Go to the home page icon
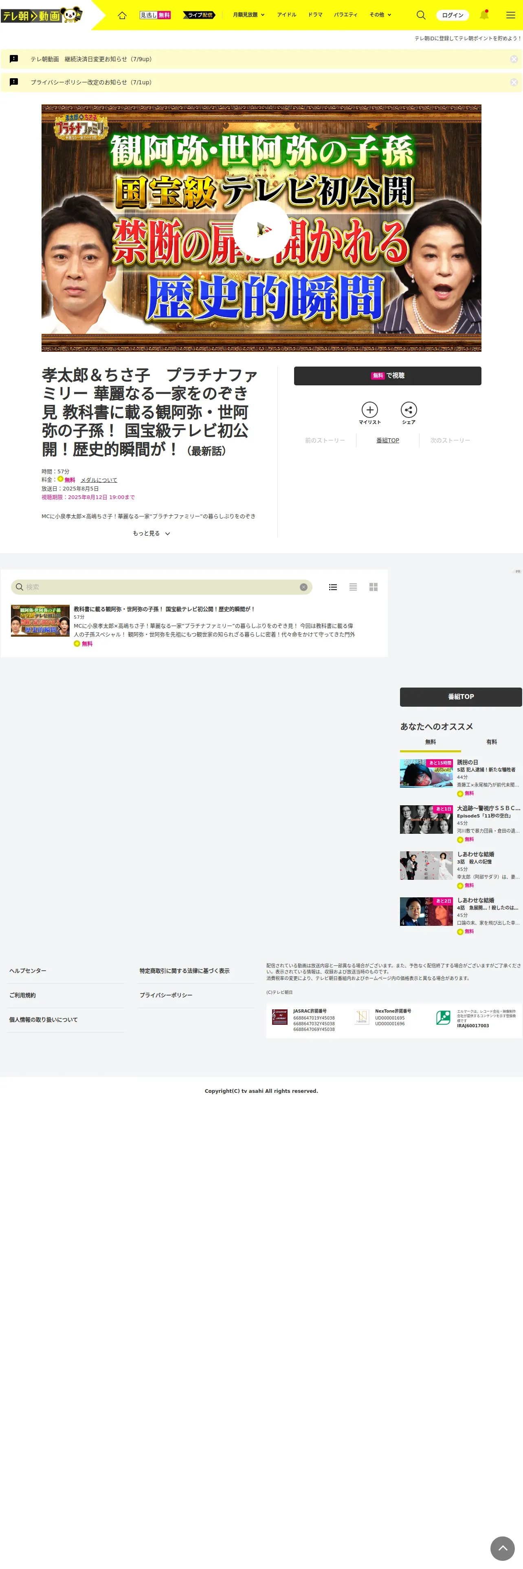Screen dimensions: 523x1569 point(122,15)
